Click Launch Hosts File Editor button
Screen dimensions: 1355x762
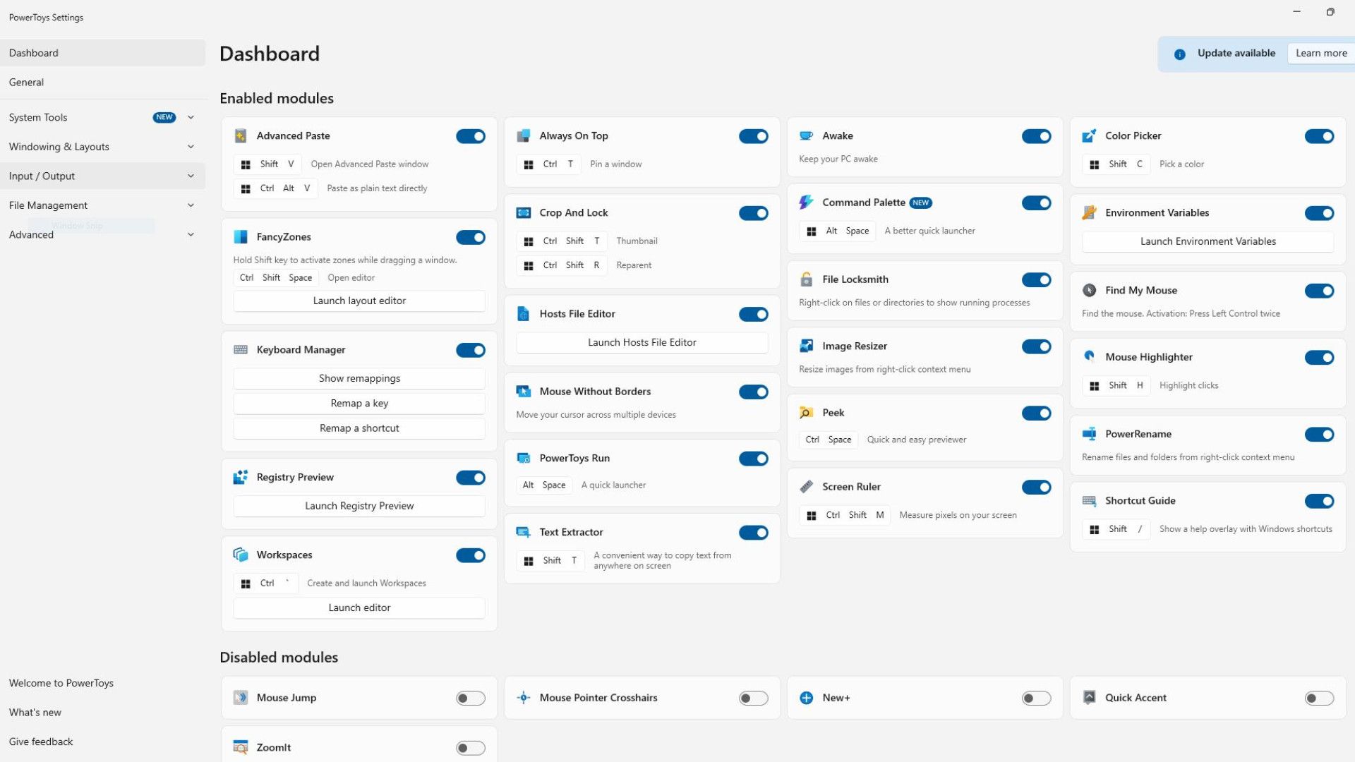click(642, 342)
